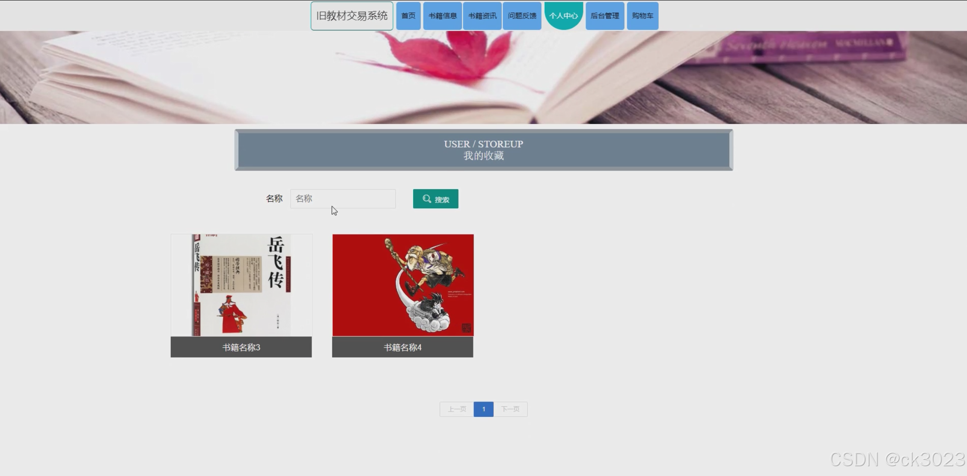Click the search magnifier icon

(426, 199)
